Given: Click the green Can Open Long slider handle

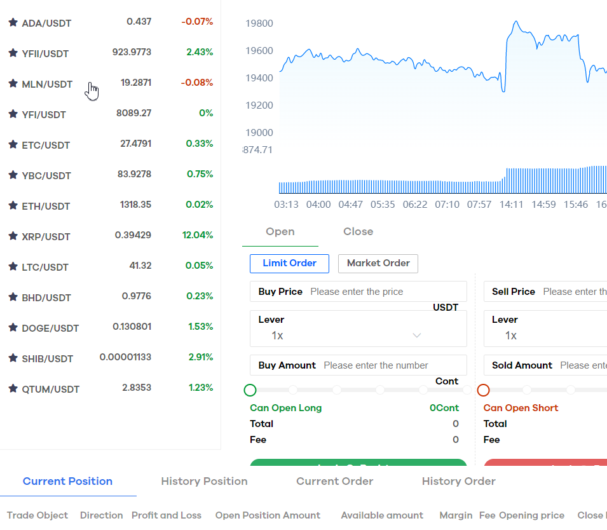Looking at the screenshot, I should coord(250,390).
